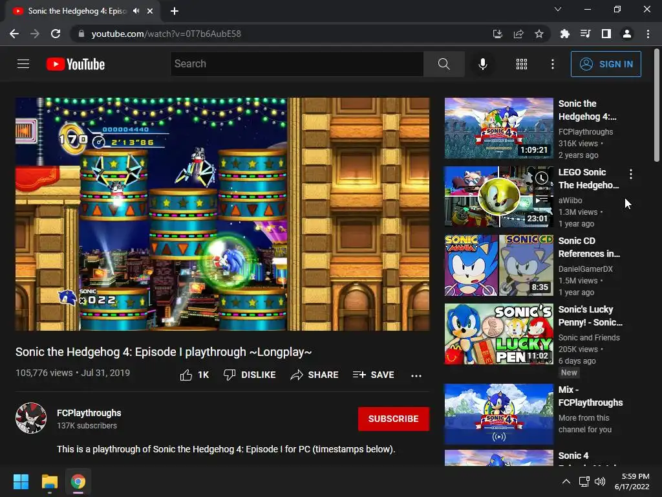Open DanielGamerDX channel name

(x=585, y=269)
